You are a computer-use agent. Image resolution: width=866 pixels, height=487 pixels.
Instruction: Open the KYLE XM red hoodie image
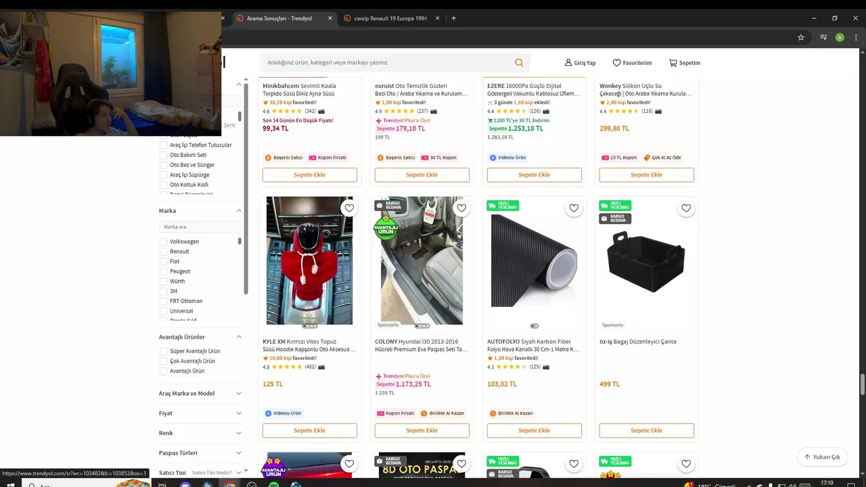tap(309, 260)
